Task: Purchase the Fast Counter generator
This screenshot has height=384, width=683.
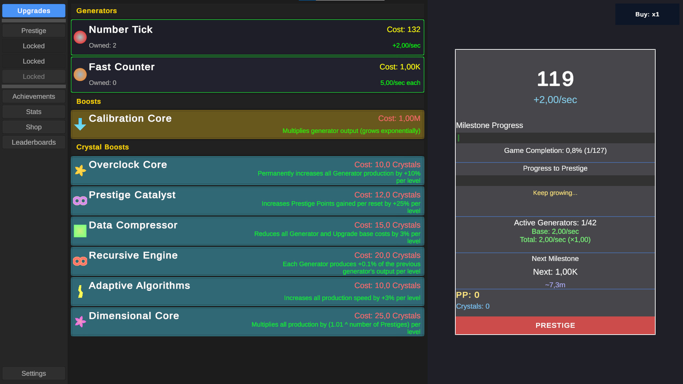Action: point(247,74)
